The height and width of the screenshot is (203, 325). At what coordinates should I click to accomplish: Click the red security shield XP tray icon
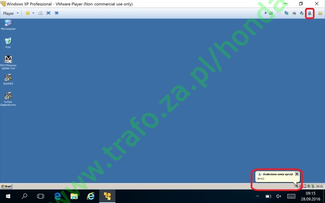301,187
